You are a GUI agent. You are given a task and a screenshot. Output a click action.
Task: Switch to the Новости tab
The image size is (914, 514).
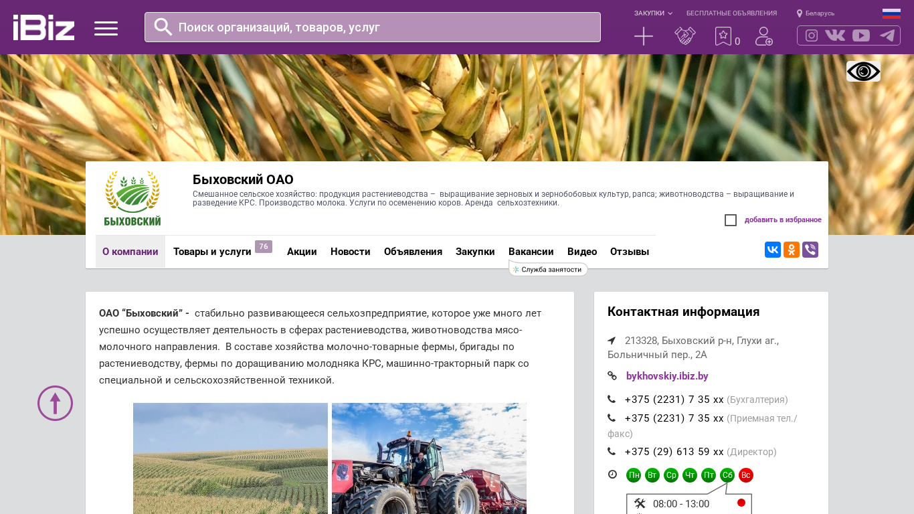point(351,252)
